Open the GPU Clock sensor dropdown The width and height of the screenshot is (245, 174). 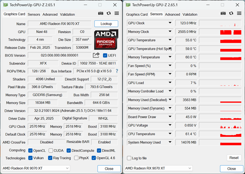(x=170, y=23)
